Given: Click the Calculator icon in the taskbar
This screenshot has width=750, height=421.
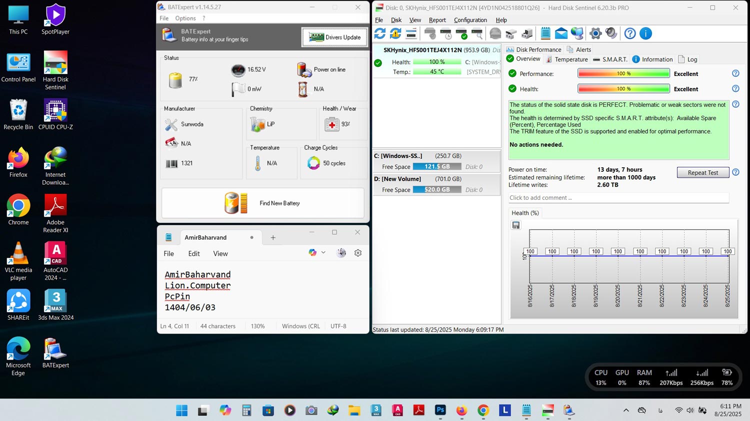Looking at the screenshot, I should tap(246, 411).
